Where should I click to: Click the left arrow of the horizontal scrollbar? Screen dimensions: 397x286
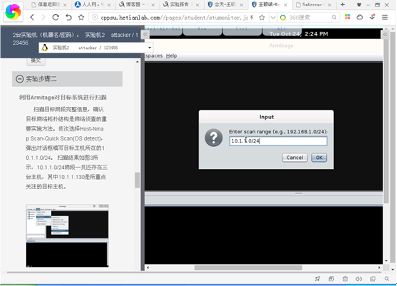click(148, 267)
